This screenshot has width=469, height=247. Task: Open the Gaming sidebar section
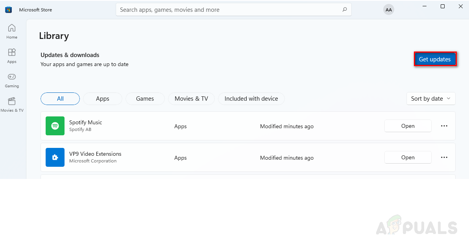(x=12, y=77)
